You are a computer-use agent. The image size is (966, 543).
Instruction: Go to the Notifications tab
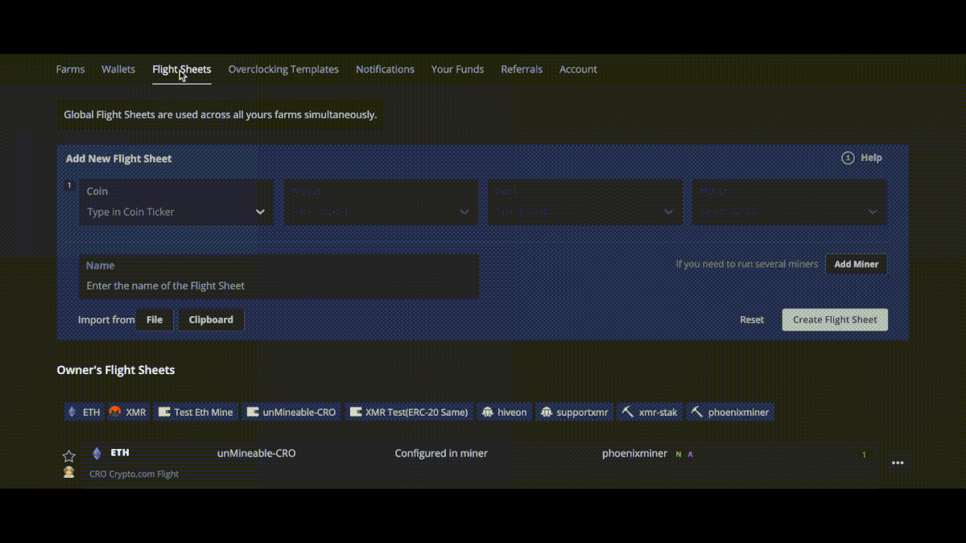(x=385, y=69)
